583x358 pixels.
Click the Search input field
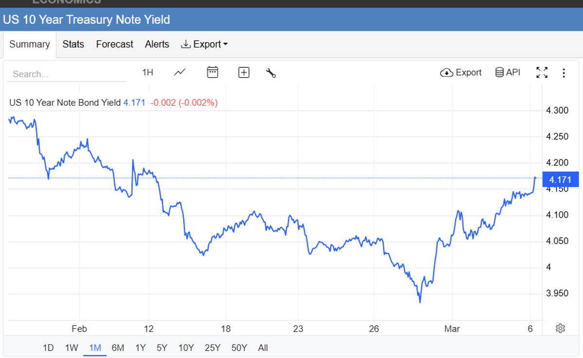coord(67,74)
